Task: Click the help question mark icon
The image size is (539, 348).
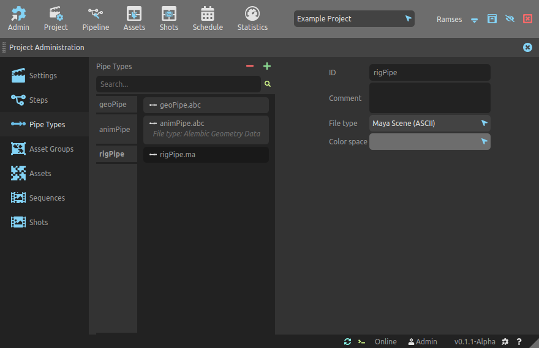Action: (519, 342)
